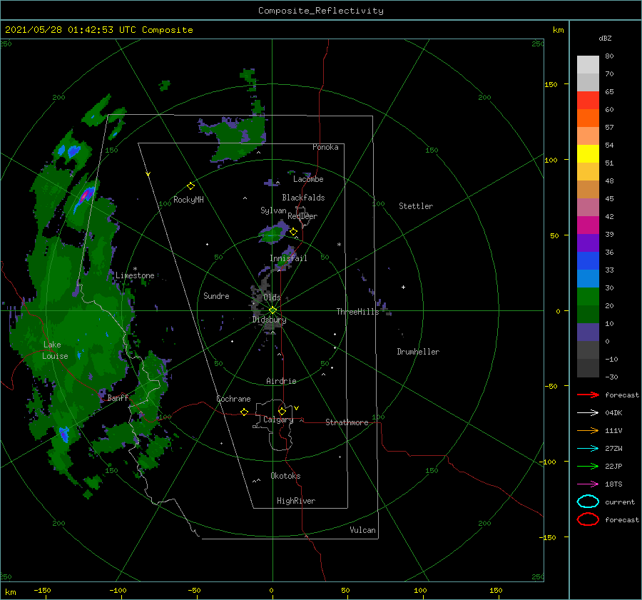Click the yellow diamond marker near RockyMH
This screenshot has height=600, width=642.
[190, 186]
